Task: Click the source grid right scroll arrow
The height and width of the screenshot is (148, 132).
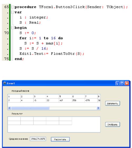Action: pyautogui.click(x=98, y=108)
